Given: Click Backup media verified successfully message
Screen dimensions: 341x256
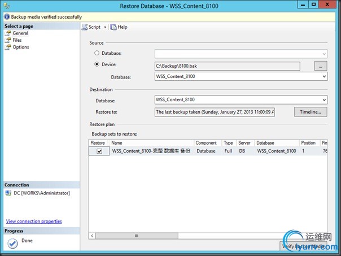Looking at the screenshot, I should 46,17.
